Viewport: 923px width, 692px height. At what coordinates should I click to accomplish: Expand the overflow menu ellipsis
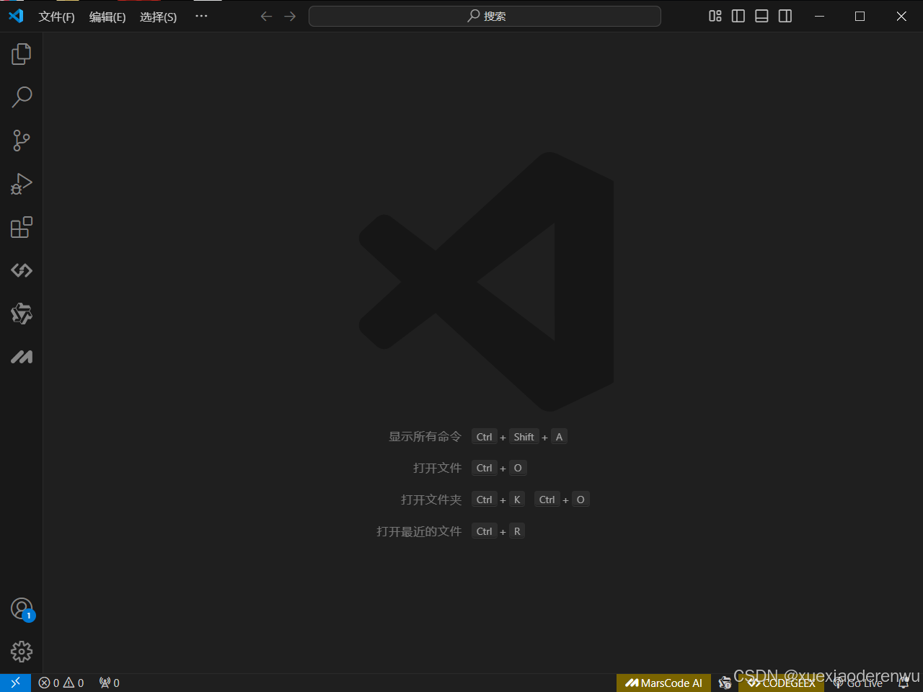pos(201,16)
